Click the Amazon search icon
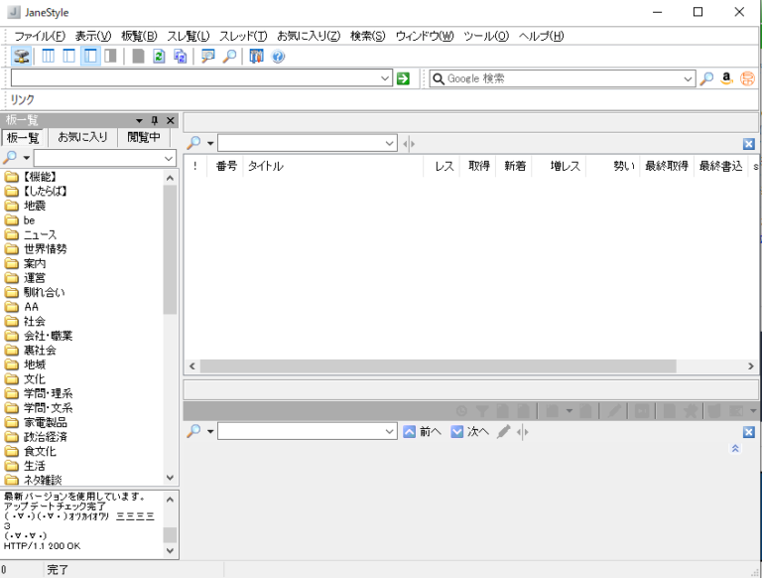This screenshot has height=578, width=762. (726, 78)
